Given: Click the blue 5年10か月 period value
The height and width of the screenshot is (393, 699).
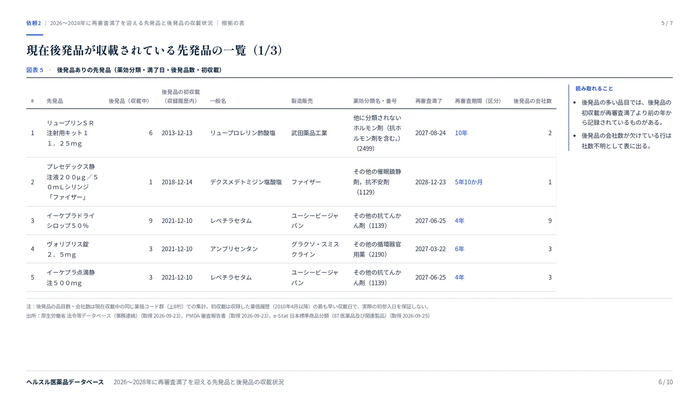Looking at the screenshot, I should click(469, 182).
